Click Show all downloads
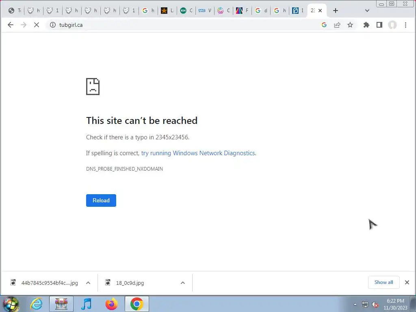 [x=383, y=282]
